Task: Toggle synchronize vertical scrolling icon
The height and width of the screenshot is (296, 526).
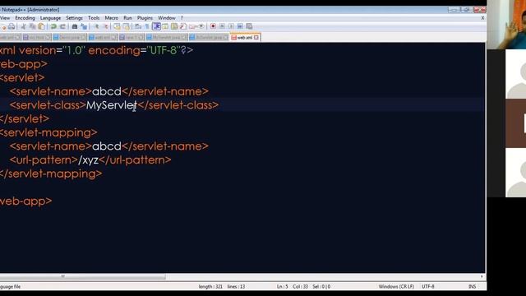Action: (x=117, y=26)
